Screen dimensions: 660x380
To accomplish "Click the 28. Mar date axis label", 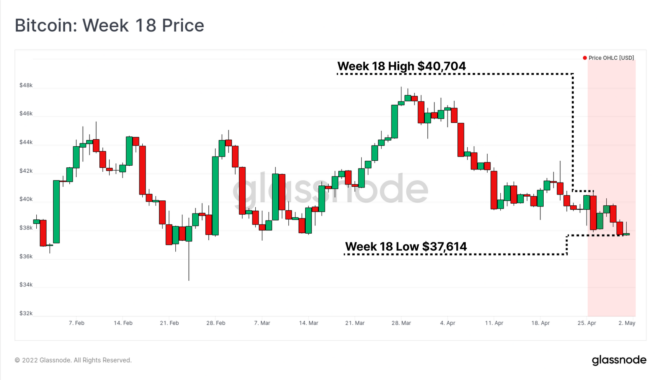I will pos(401,323).
